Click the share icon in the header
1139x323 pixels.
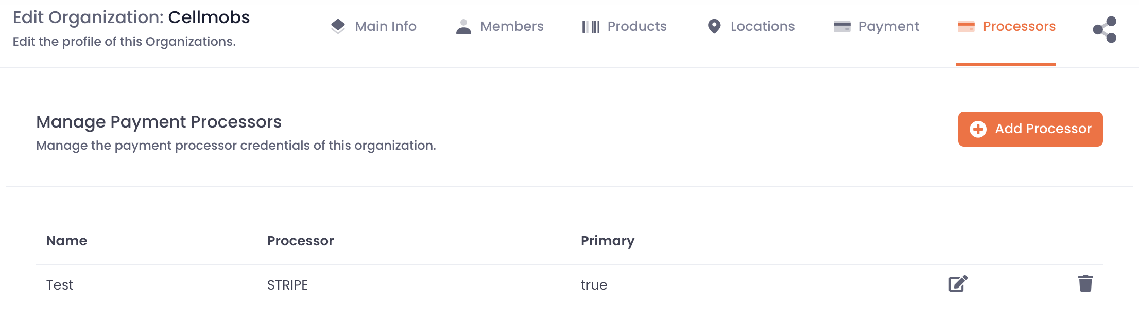1105,29
